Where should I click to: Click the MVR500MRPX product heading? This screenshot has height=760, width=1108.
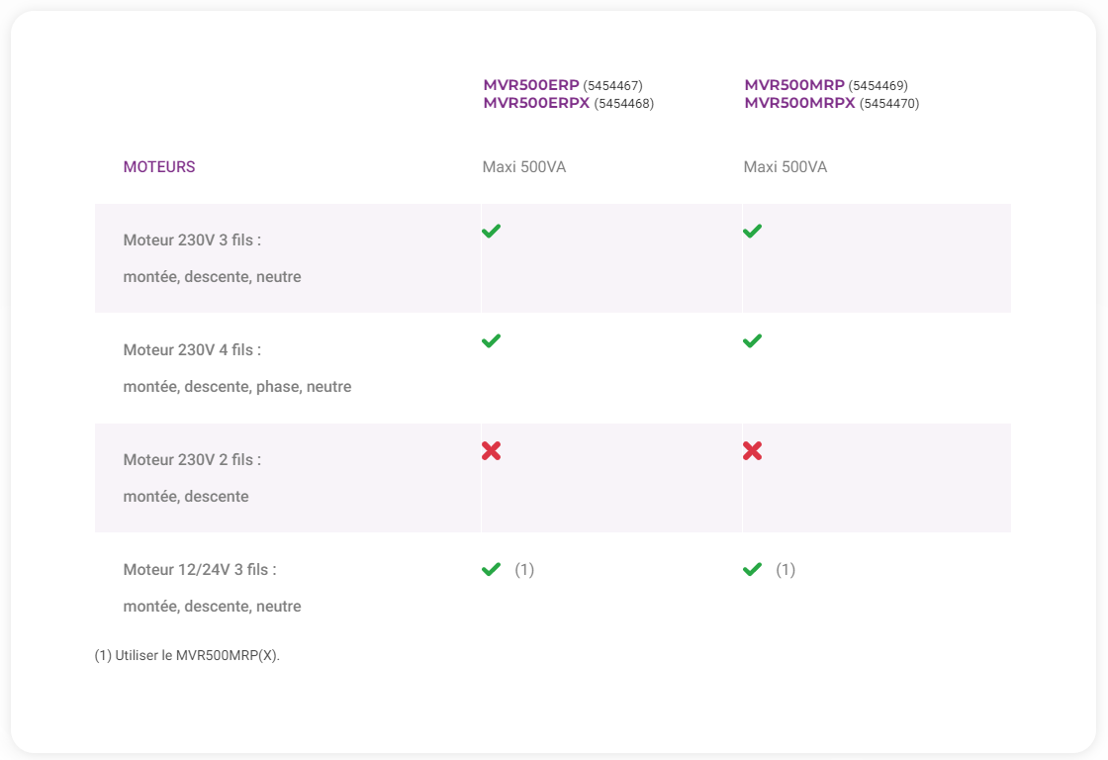click(x=799, y=103)
